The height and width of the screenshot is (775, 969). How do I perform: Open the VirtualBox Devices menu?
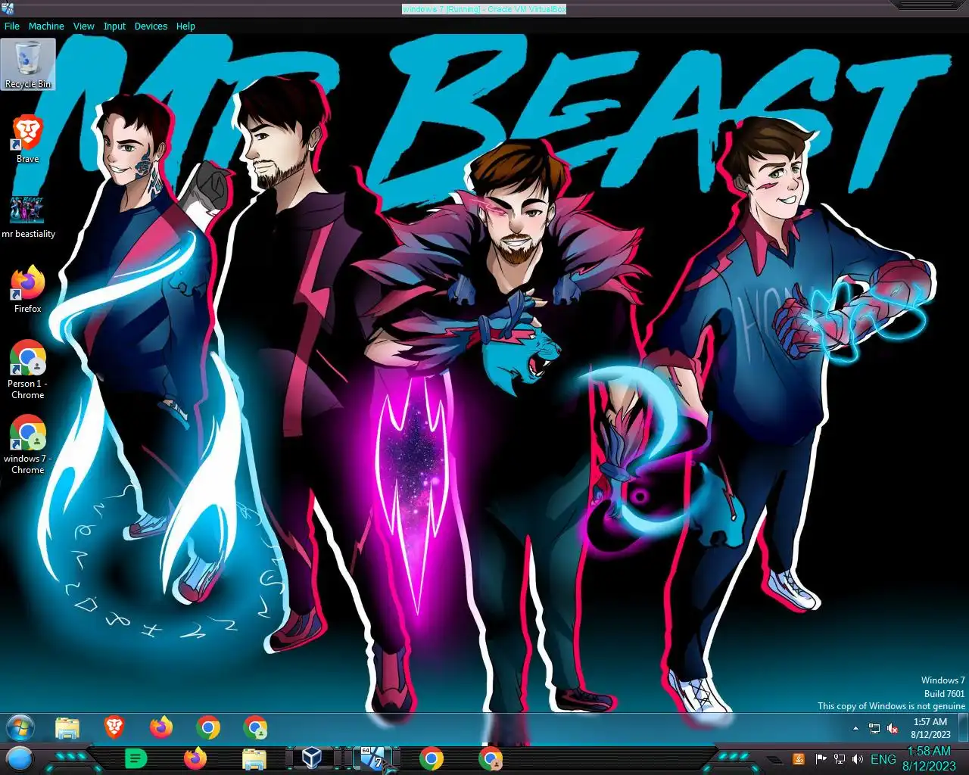click(151, 26)
